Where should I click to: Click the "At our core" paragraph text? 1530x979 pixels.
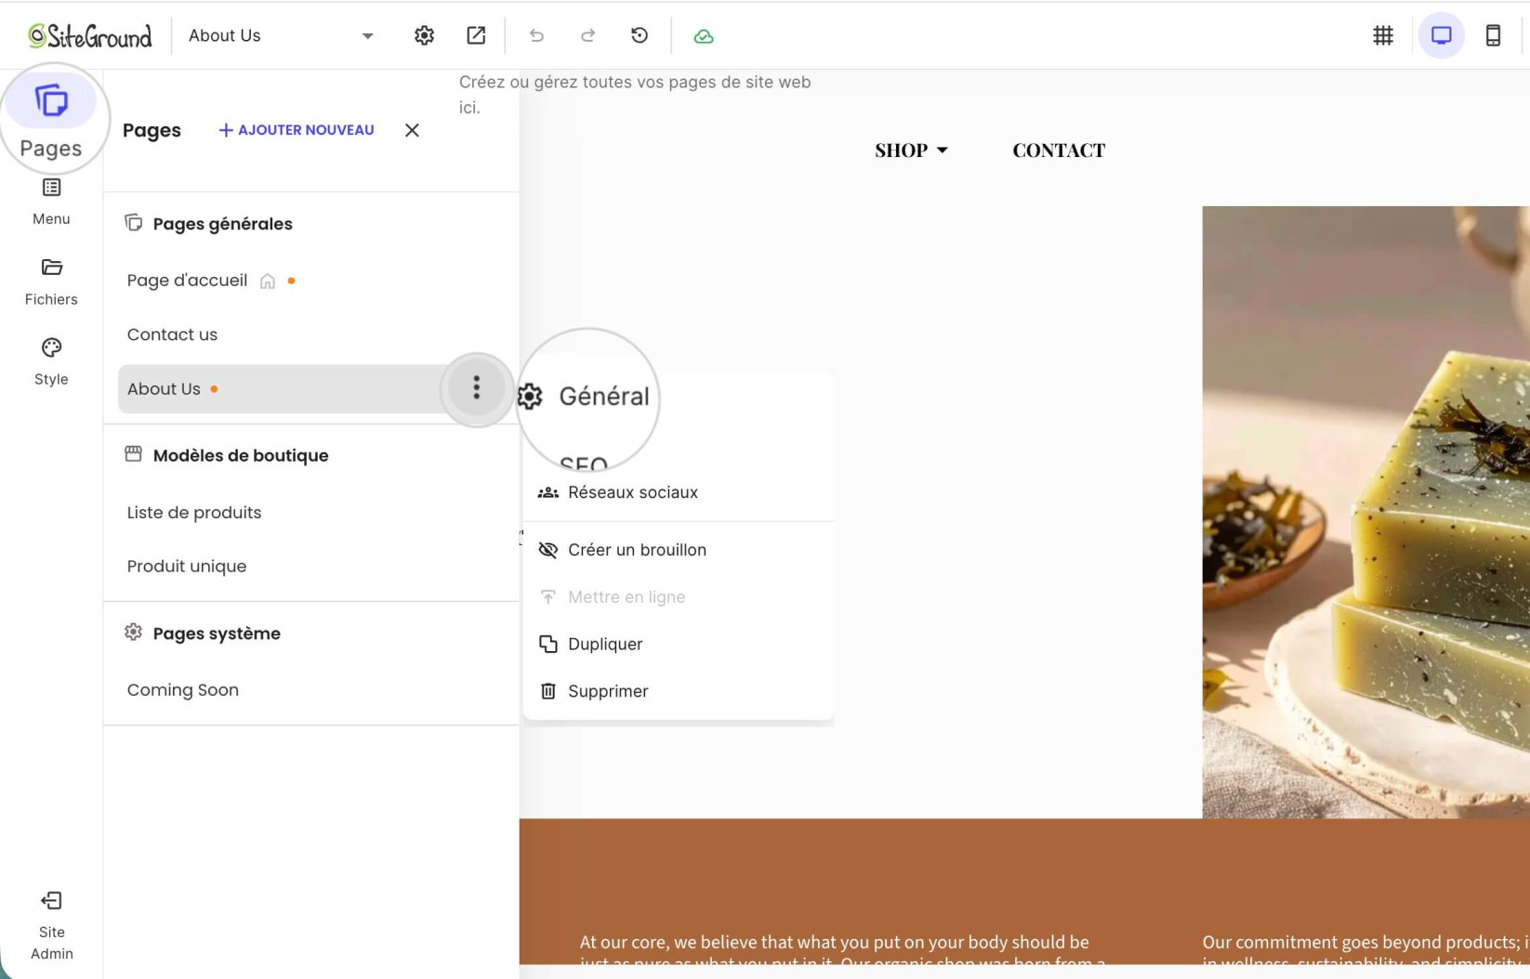click(841, 951)
